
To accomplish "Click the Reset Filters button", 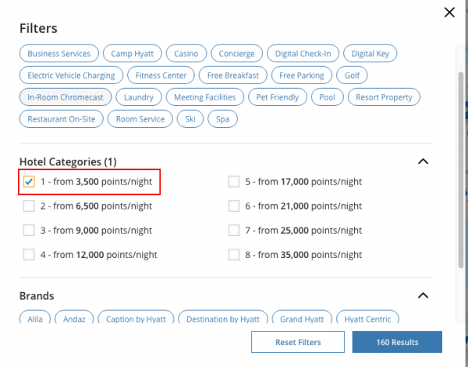I will click(x=297, y=342).
